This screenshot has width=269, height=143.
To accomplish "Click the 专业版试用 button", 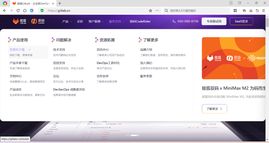I will tap(214, 21).
